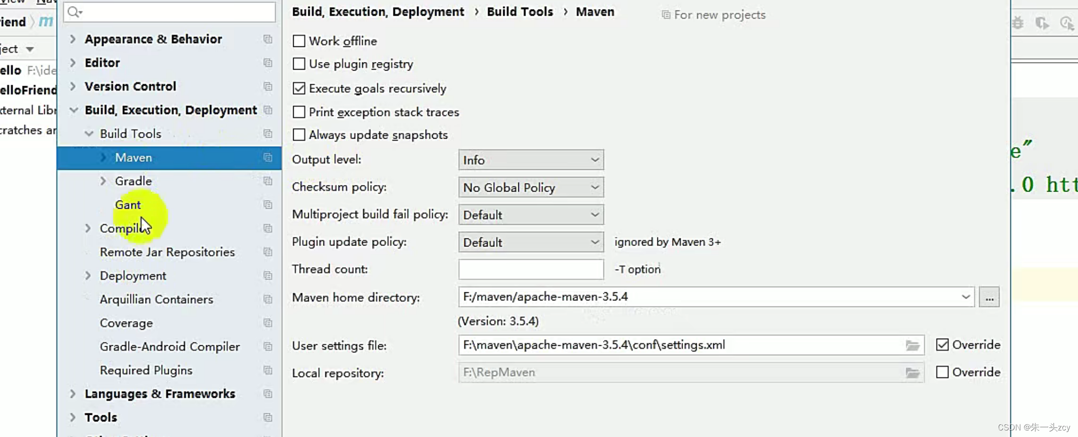Click the copy icon beside Coverage
The width and height of the screenshot is (1078, 437).
click(x=268, y=323)
